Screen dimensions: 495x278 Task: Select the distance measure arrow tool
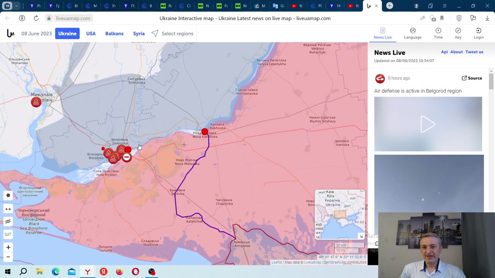pyautogui.click(x=8, y=209)
